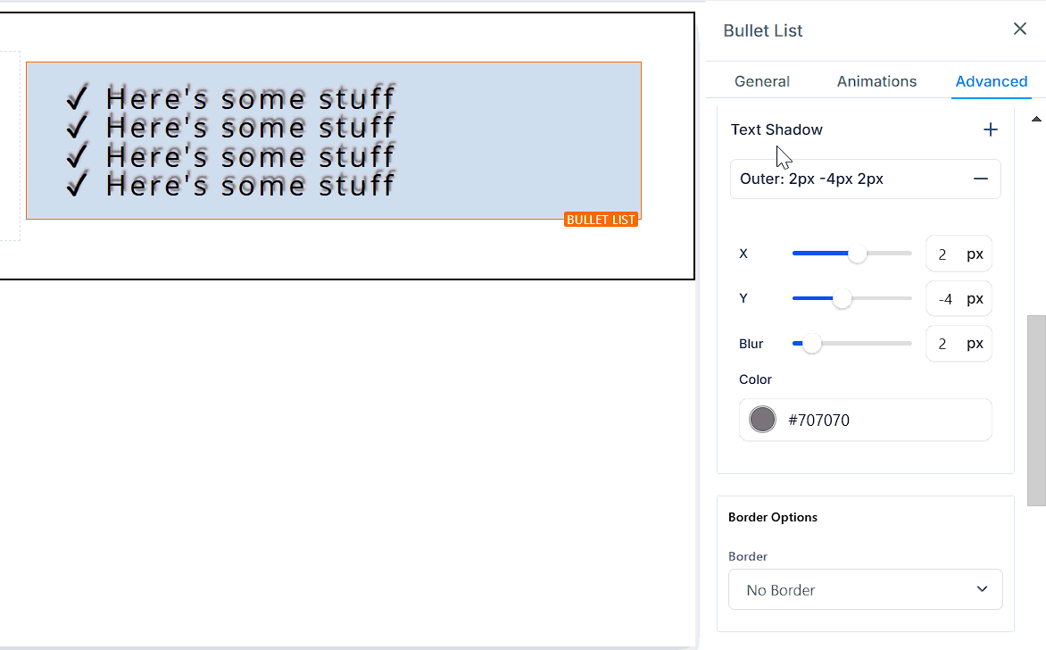Open the gray shadow color swatch
This screenshot has height=650, width=1046.
[762, 420]
